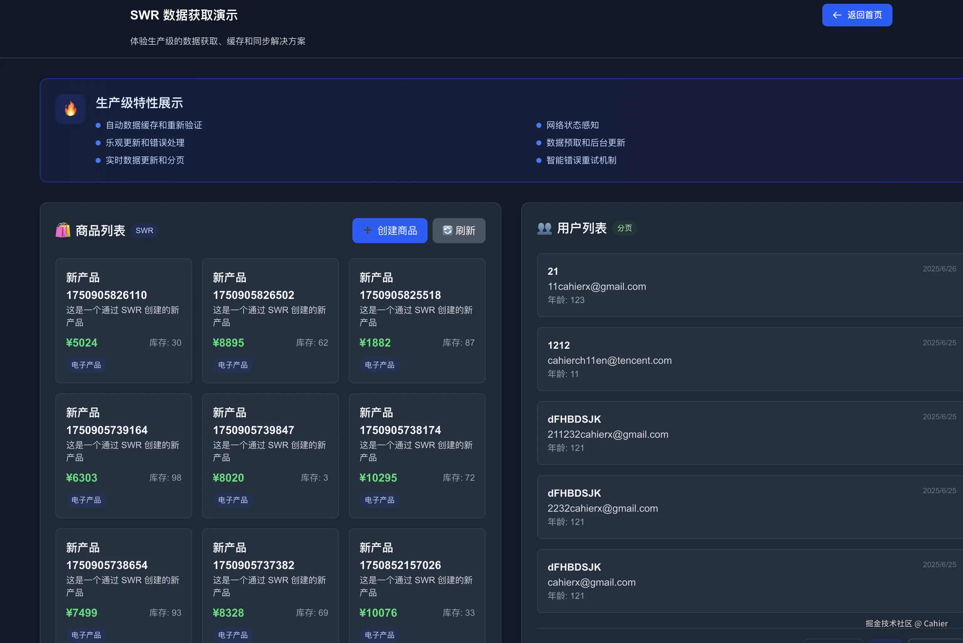
Task: Click the left arrow on 返回首页
Action: coord(837,15)
